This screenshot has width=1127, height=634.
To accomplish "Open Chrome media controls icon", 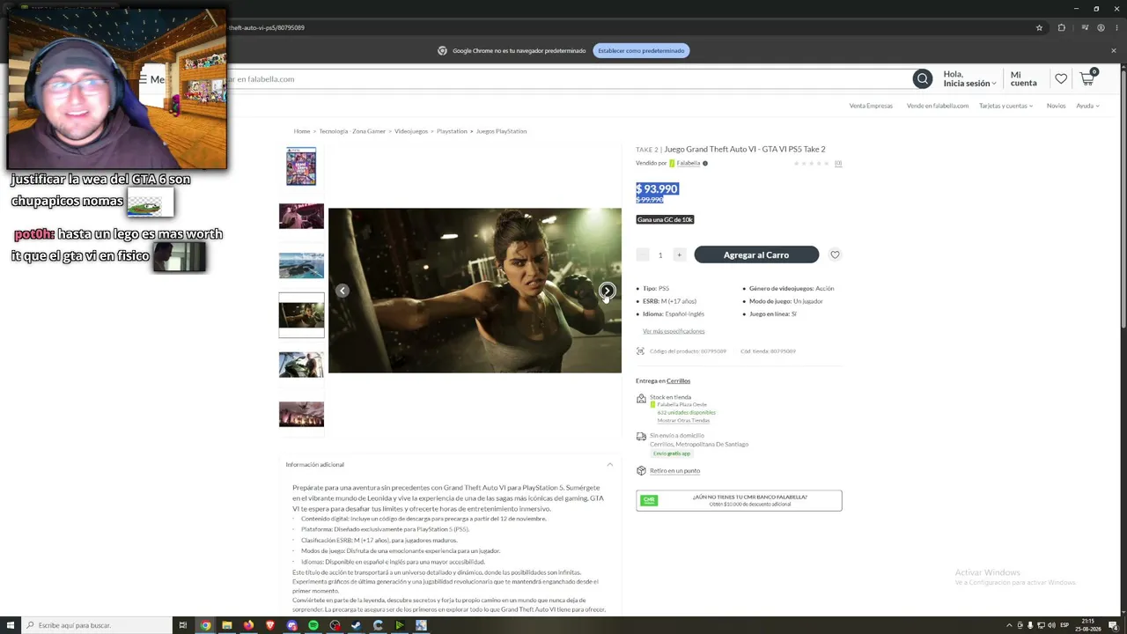I will (x=1086, y=27).
